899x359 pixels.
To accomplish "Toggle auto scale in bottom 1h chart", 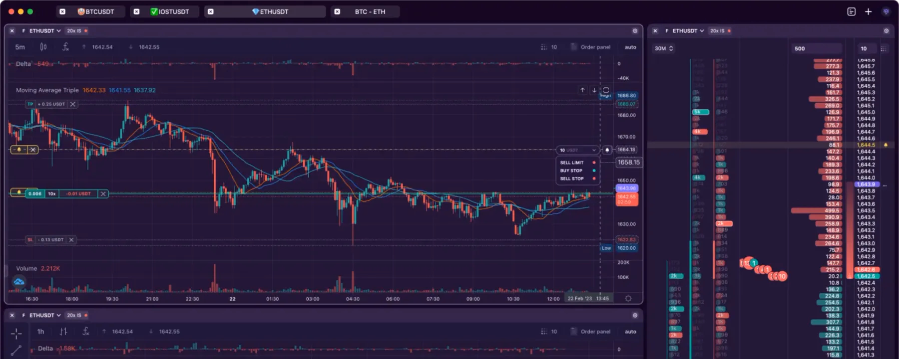I will click(x=630, y=332).
